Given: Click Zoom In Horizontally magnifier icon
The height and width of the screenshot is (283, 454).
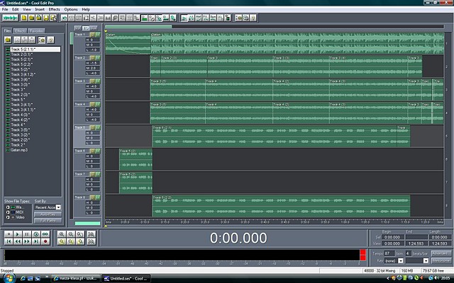Looking at the screenshot, I should pos(62,234).
